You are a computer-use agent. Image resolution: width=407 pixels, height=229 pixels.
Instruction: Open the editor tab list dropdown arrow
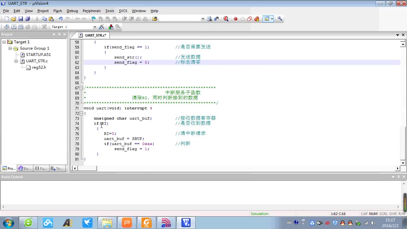(x=397, y=35)
